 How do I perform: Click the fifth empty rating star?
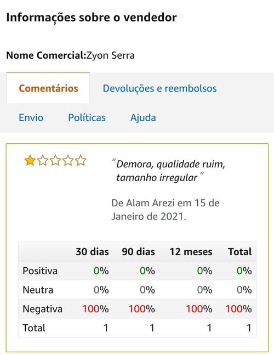[81, 161]
